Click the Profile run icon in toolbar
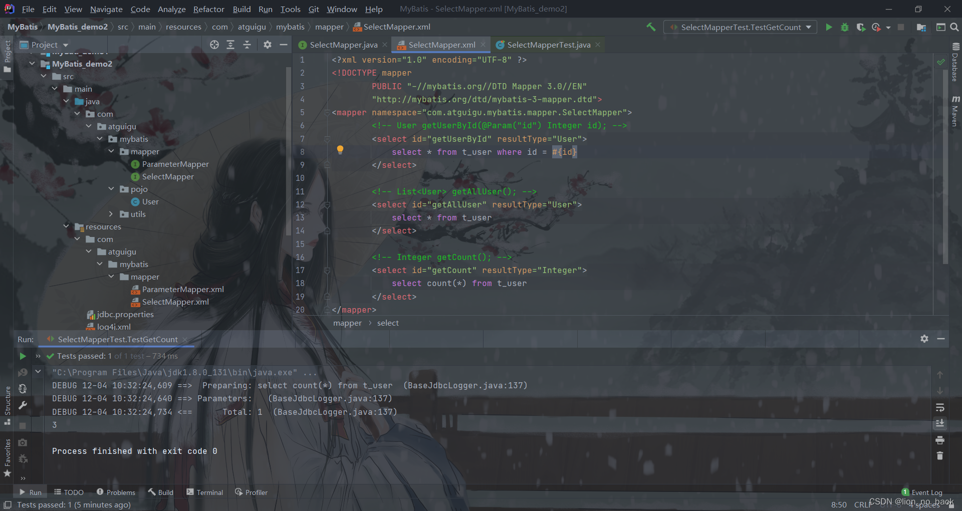The image size is (962, 511). [x=876, y=27]
